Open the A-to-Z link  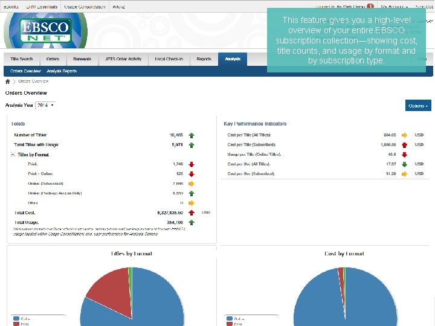point(119,7)
